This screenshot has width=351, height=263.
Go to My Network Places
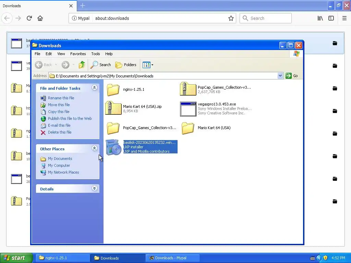63,172
